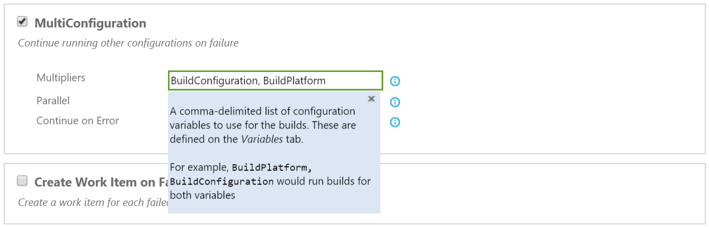Image resolution: width=709 pixels, height=227 pixels.
Task: Click the italic Variables word in tooltip
Action: click(x=262, y=139)
